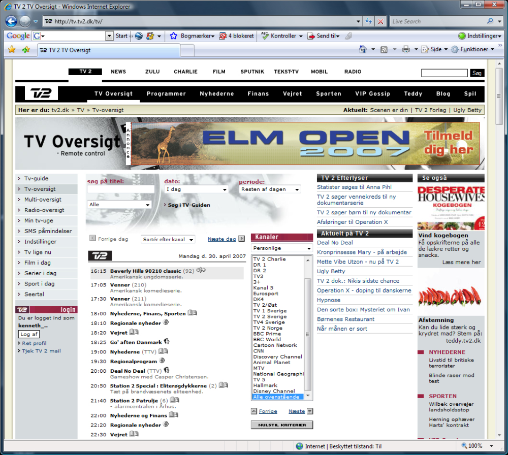The width and height of the screenshot is (508, 455).
Task: Click the Add to Favorites icon
Action: [x=26, y=49]
